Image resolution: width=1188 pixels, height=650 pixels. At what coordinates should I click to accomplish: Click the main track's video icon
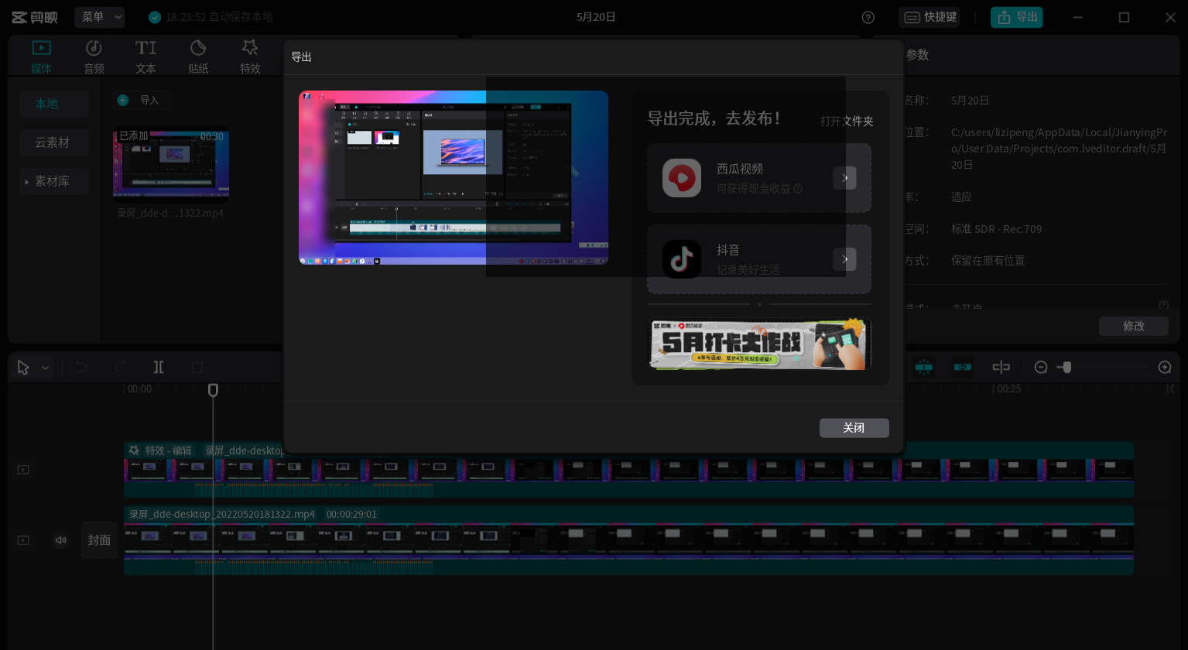click(x=23, y=540)
